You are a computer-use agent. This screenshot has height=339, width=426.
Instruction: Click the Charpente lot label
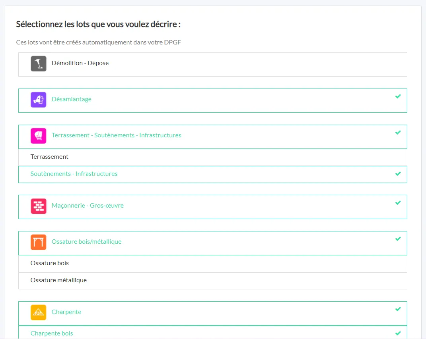pos(66,312)
